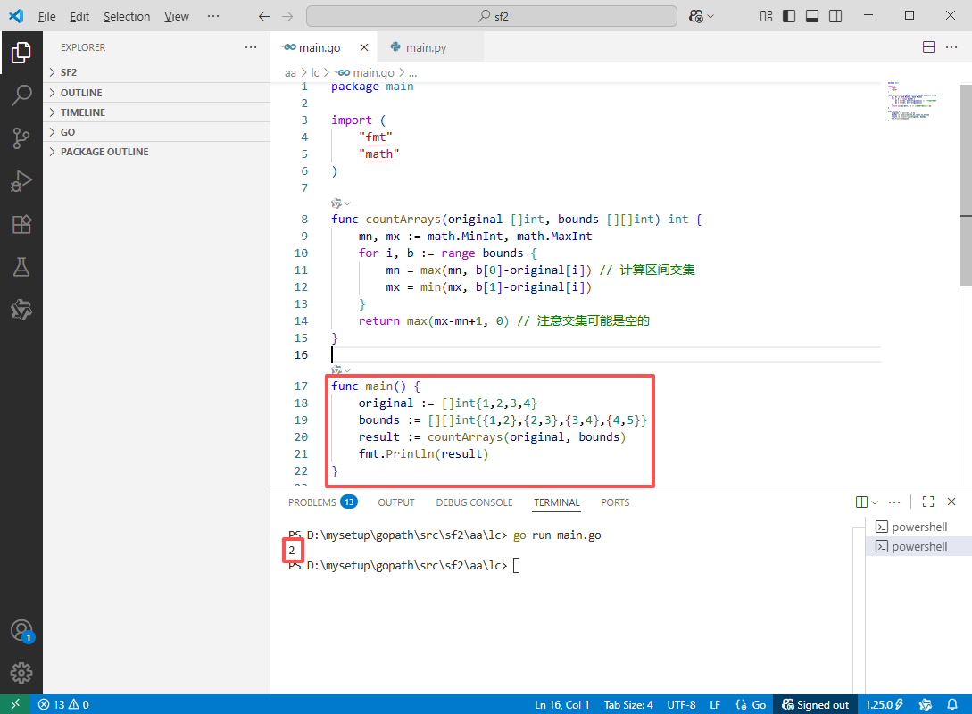972x714 pixels.
Task: Expand the GO section
Action: [157, 132]
